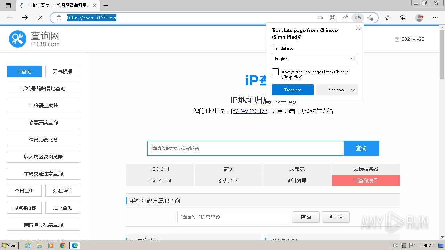Viewport: 445px width, 250px height.
Task: Open 汇率查询 in sidebar
Action: [x=63, y=208]
